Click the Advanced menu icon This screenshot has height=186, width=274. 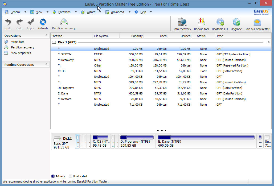(x=107, y=12)
